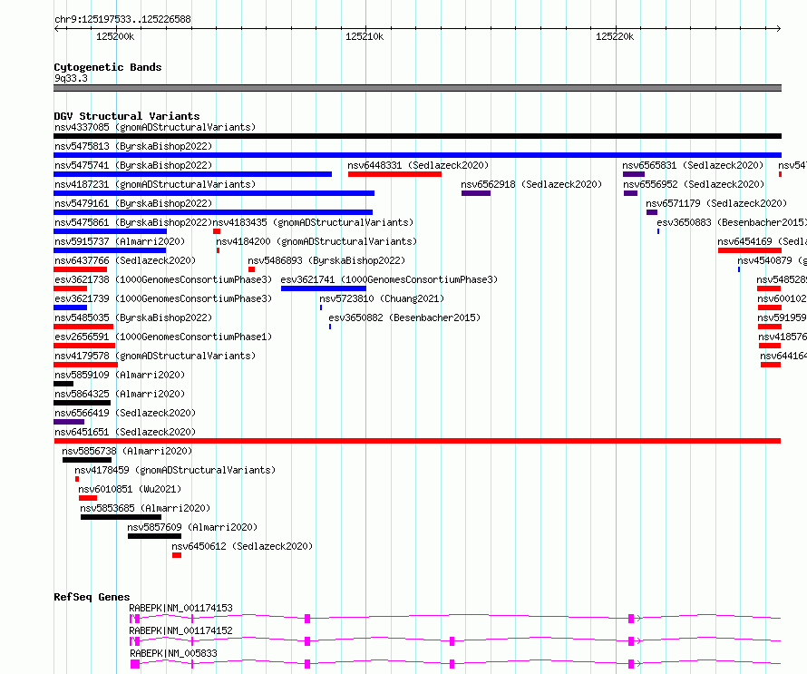The width and height of the screenshot is (807, 674).
Task: Open nsv5486893 ByrskaBishop2022 variant
Action: point(326,260)
